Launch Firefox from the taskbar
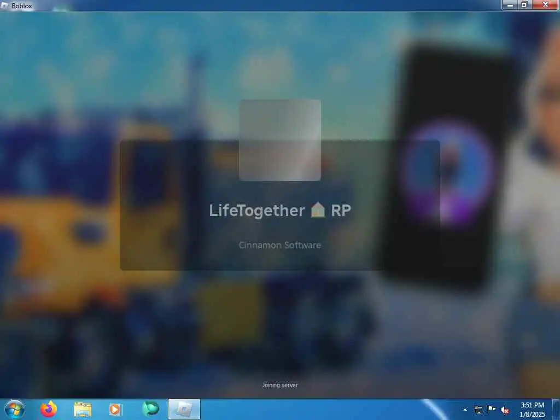 49,409
